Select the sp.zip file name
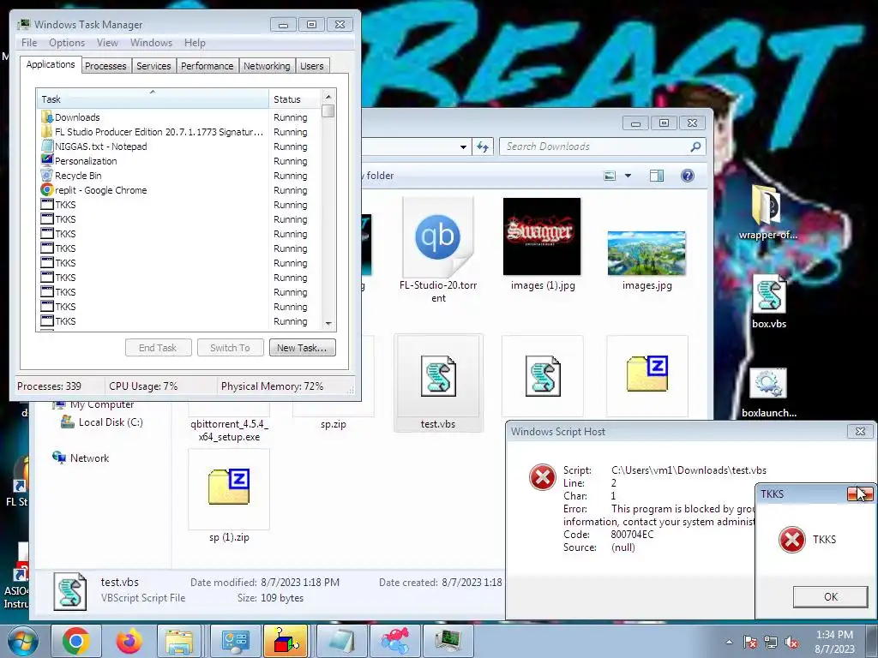This screenshot has width=878, height=658. pos(334,424)
